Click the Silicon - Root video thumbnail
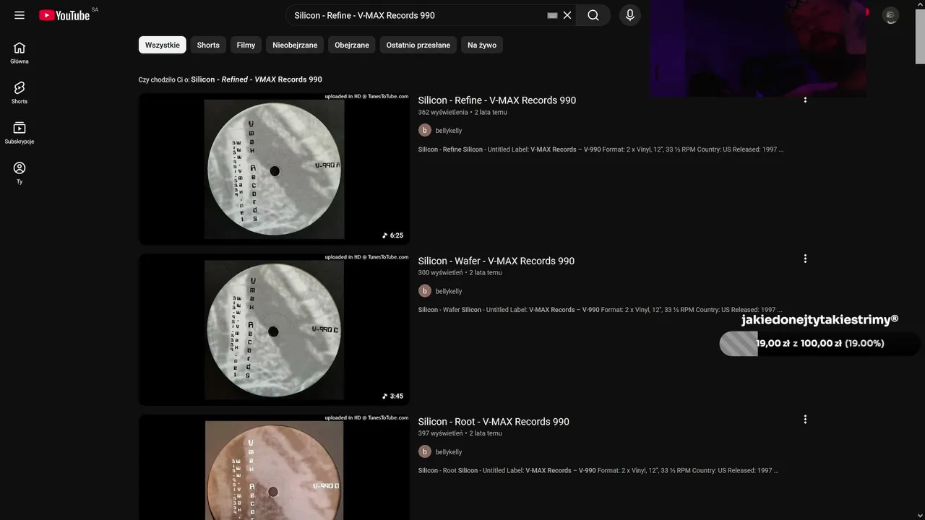This screenshot has width=925, height=520. point(274,467)
